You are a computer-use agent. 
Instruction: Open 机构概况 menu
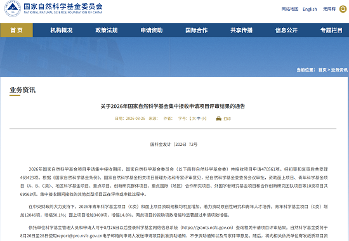coord(62,30)
